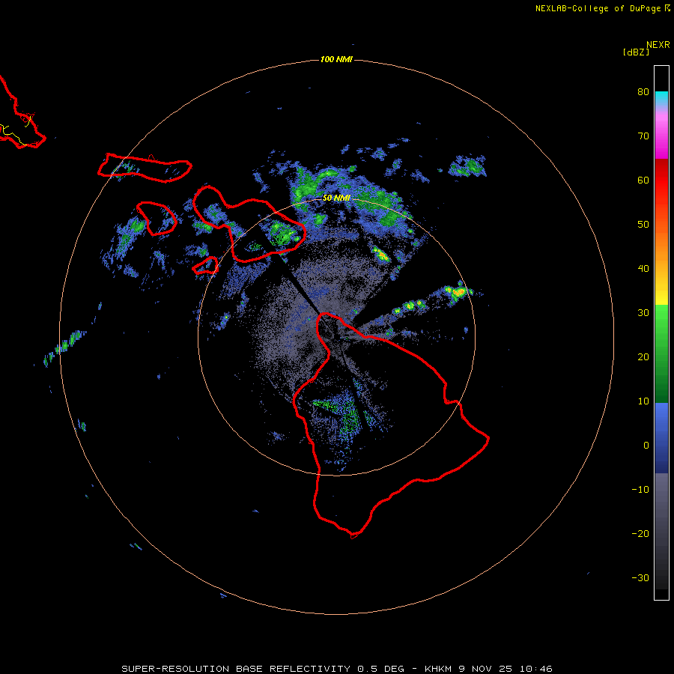
Task: Click the 0 dBZ scale value
Action: coord(646,446)
